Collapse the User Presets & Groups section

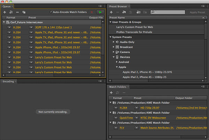[110, 22]
